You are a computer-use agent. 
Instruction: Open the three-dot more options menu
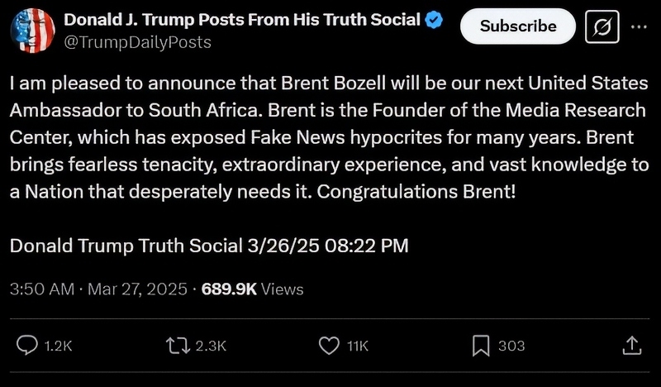click(x=640, y=26)
